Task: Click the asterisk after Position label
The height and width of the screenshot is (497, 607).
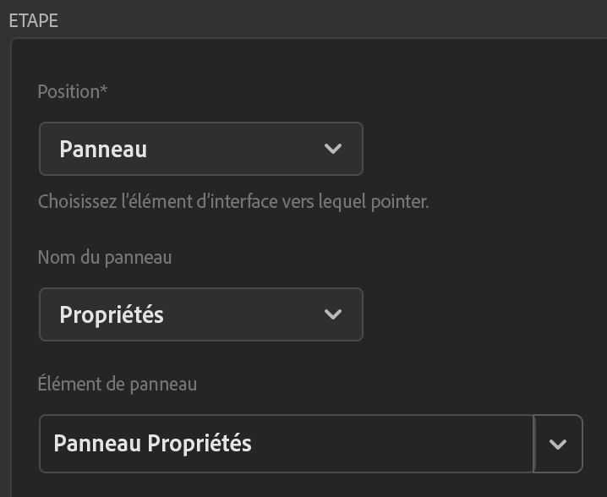Action: 104,90
